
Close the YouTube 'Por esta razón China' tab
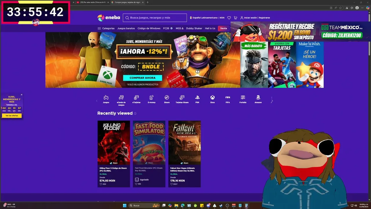click(108, 2)
